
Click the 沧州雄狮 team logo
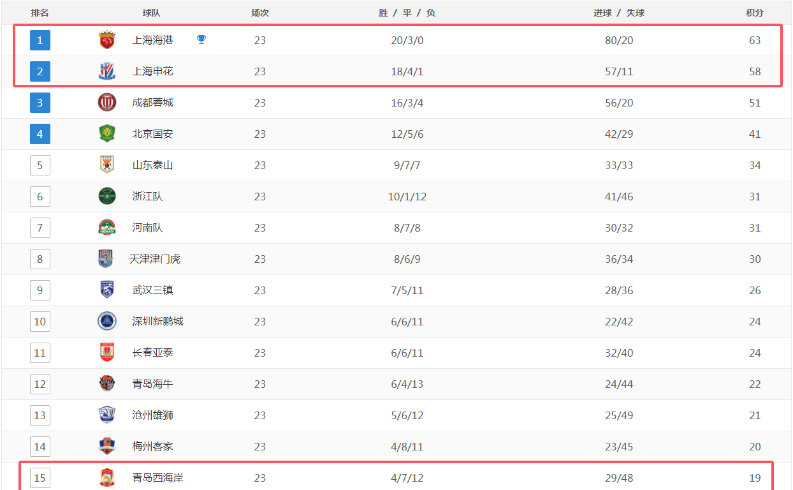(107, 415)
